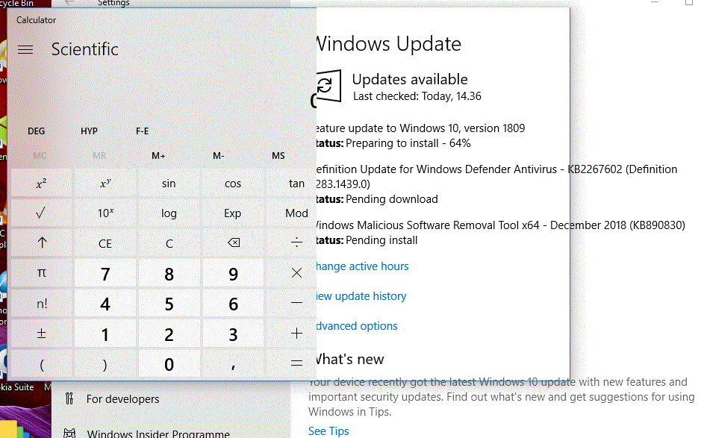Click the Exp button
Image resolution: width=707 pixels, height=438 pixels.
[233, 213]
